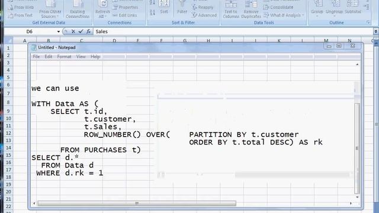Click Consolidate in Data Tools
This screenshot has height=213, width=379.
click(x=278, y=8)
